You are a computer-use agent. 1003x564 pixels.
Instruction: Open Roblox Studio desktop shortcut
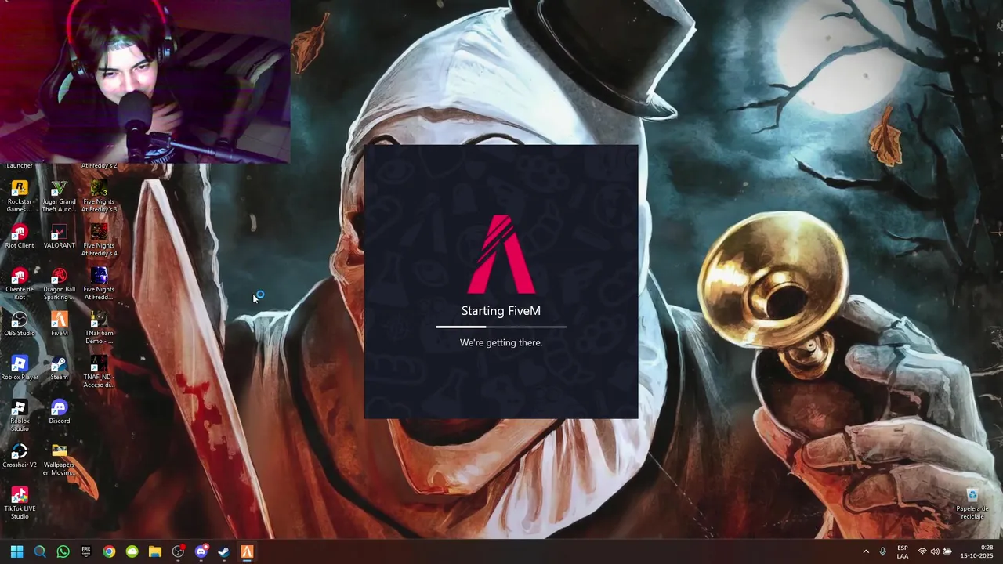(20, 416)
